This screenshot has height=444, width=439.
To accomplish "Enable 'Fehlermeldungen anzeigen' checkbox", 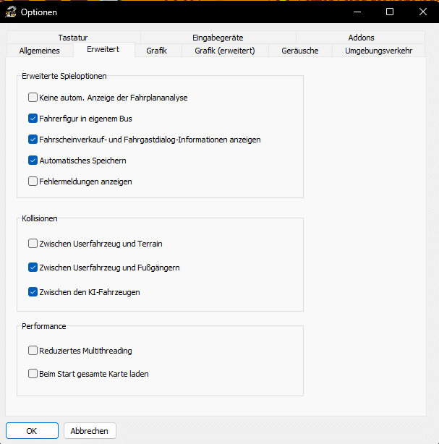I will tap(33, 182).
